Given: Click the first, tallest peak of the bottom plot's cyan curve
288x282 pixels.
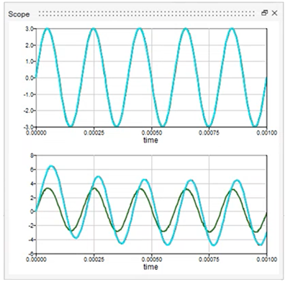Looking at the screenshot, I should (51, 166).
